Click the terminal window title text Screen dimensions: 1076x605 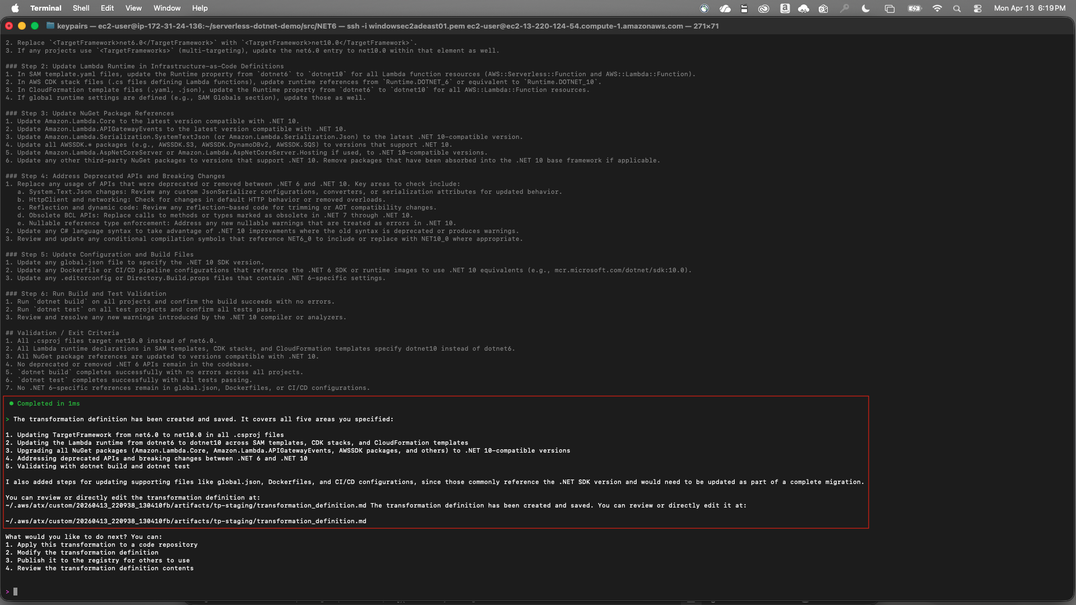388,26
